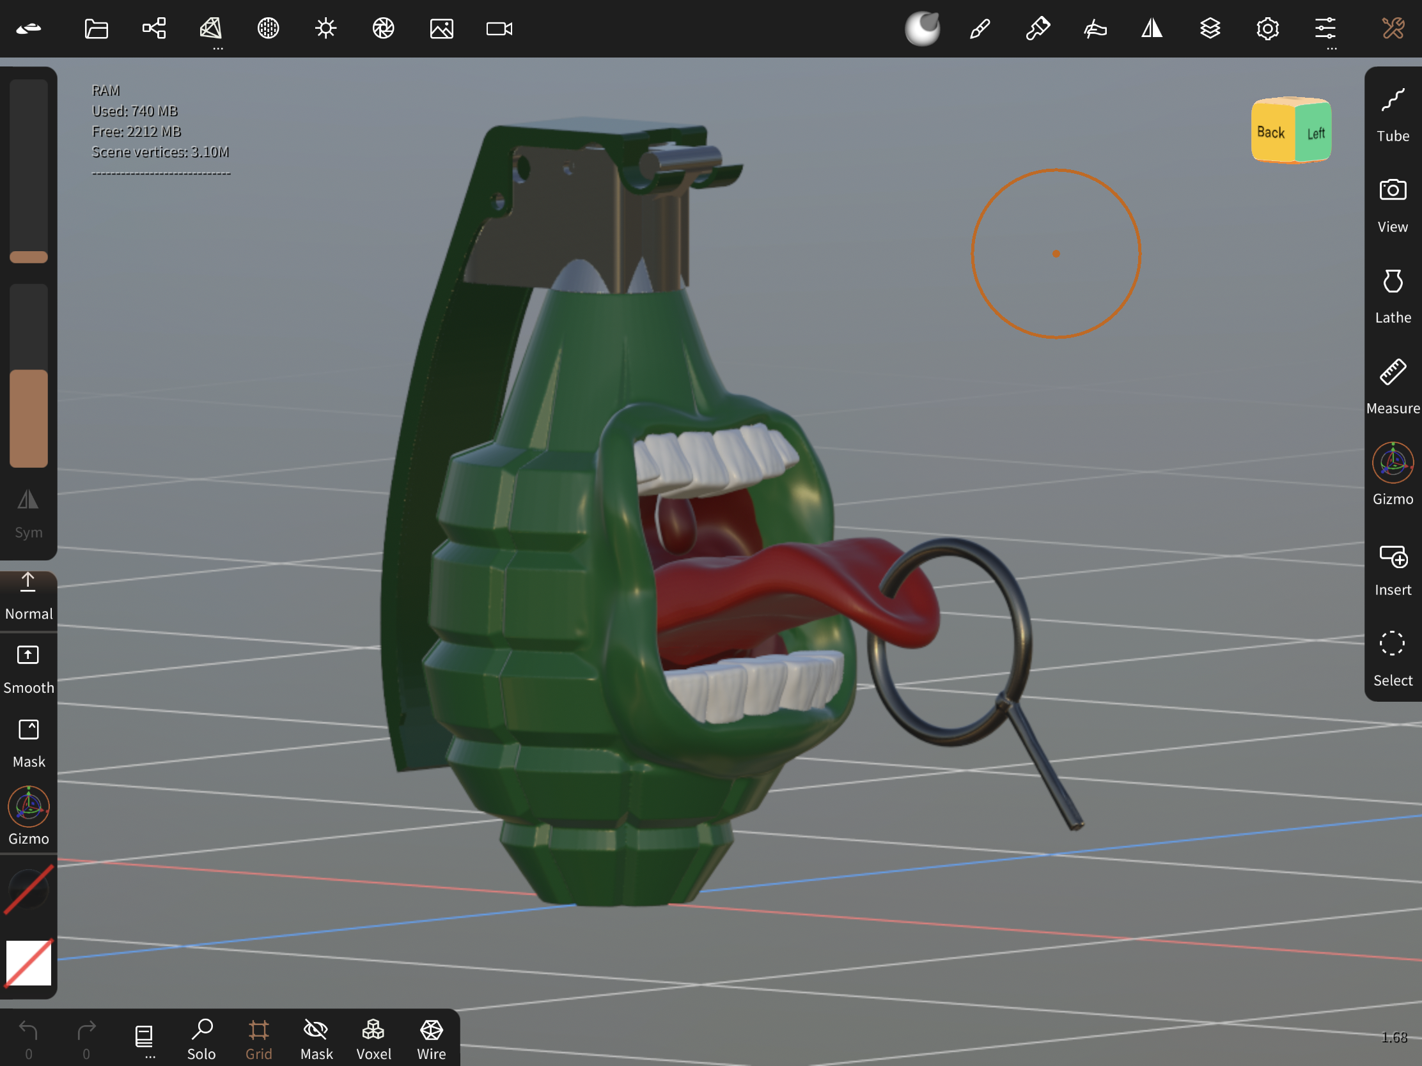Viewport: 1422px width, 1066px height.
Task: Click the 'Scene vertices: 3.10M' text
Action: click(x=160, y=152)
